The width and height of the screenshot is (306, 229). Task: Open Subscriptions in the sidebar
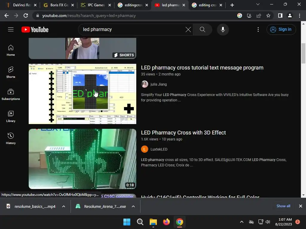pyautogui.click(x=11, y=95)
